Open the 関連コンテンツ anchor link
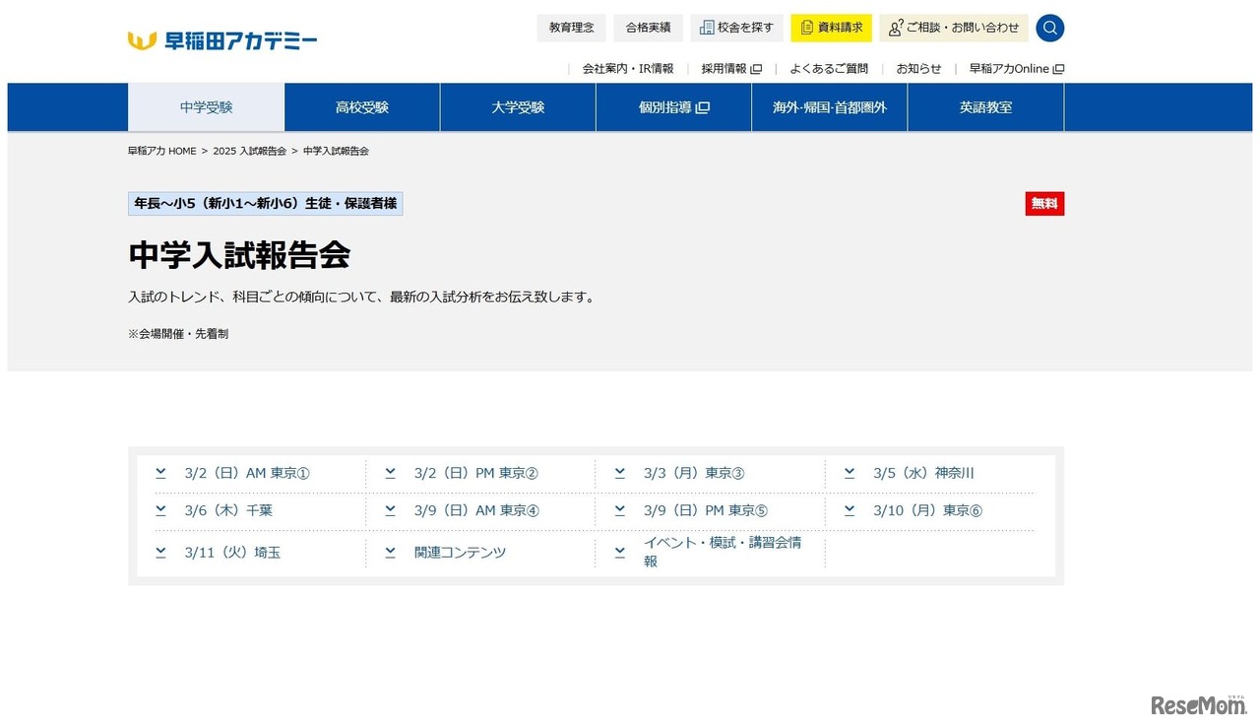1260x728 pixels. pyautogui.click(x=460, y=553)
